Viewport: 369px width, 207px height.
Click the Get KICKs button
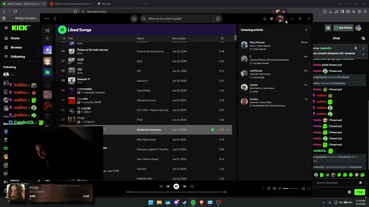pos(343,28)
